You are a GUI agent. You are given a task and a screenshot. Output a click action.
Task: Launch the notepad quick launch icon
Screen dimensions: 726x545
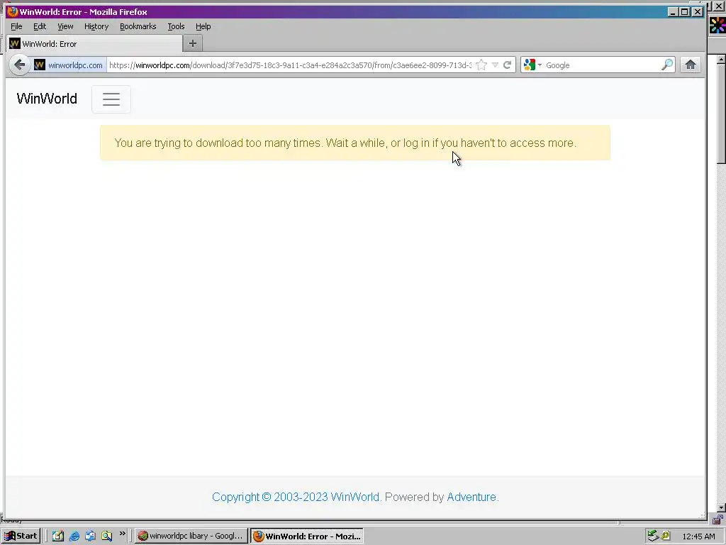[x=58, y=536]
